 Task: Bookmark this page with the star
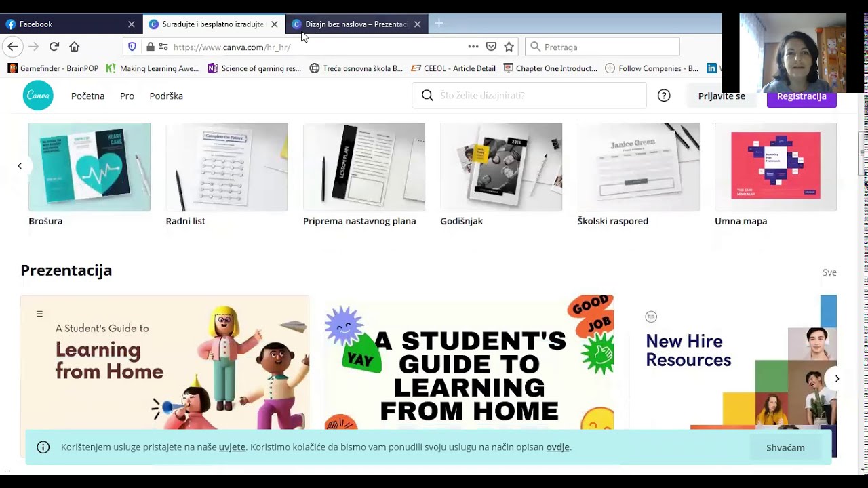tap(509, 47)
